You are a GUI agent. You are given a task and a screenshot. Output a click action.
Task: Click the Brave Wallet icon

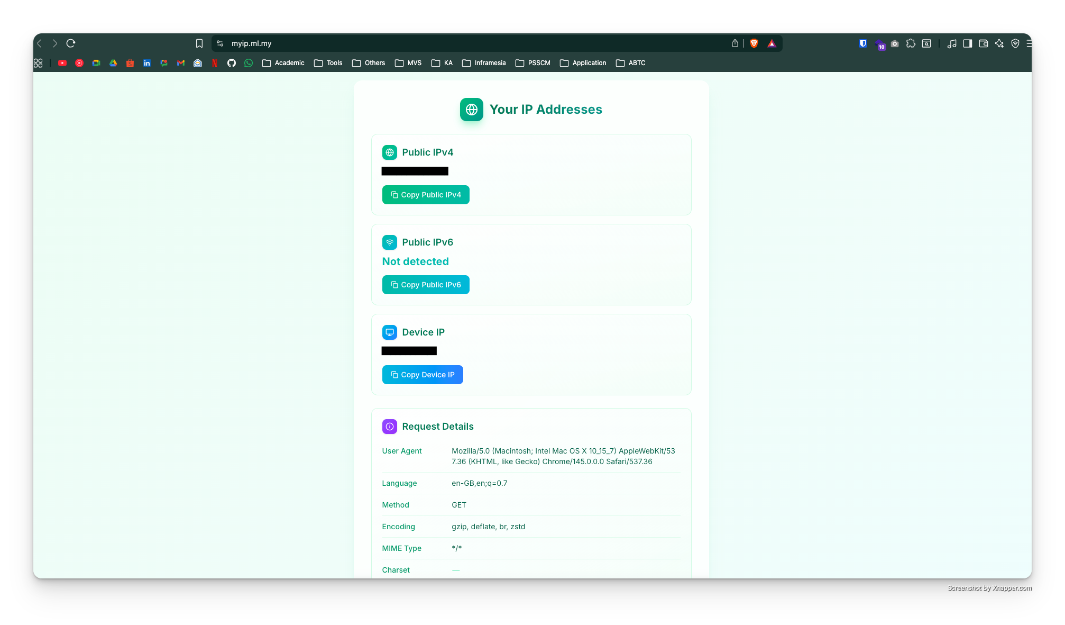(984, 43)
